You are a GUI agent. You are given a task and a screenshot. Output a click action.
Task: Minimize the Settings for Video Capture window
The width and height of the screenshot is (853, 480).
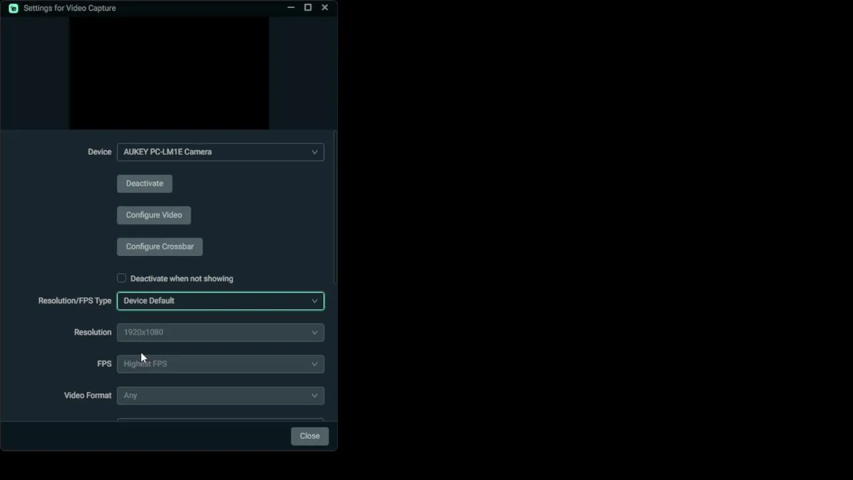click(x=291, y=7)
